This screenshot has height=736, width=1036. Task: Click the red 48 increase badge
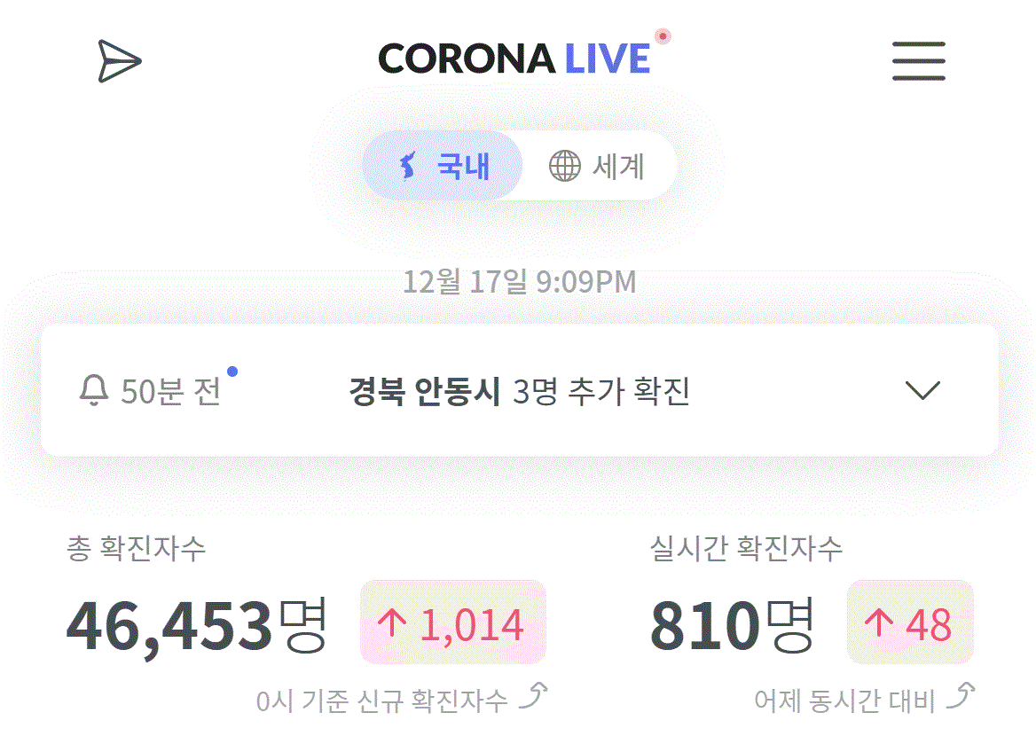[x=910, y=622]
